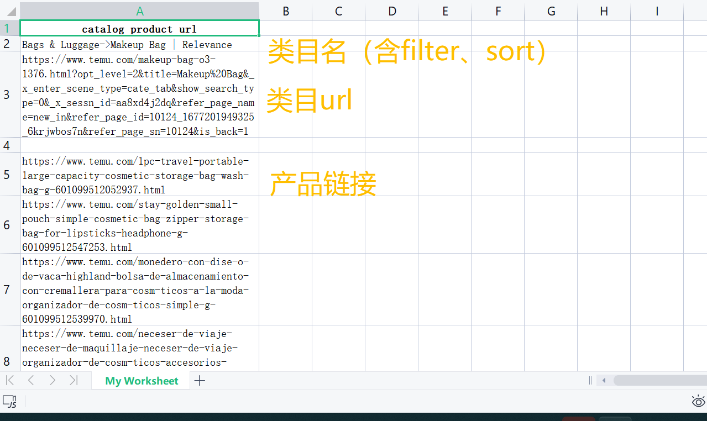The height and width of the screenshot is (421, 707).
Task: Click the makeup-bag-o3-1376 category URL cell
Action: pos(139,94)
